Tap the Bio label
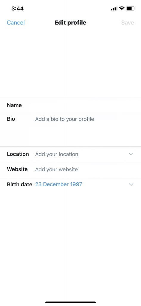Image resolution: width=141 pixels, height=306 pixels. [x=11, y=119]
